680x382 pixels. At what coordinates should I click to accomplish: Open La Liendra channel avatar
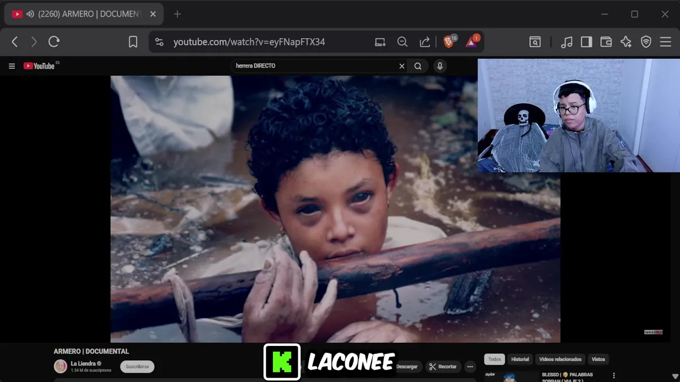pyautogui.click(x=61, y=366)
